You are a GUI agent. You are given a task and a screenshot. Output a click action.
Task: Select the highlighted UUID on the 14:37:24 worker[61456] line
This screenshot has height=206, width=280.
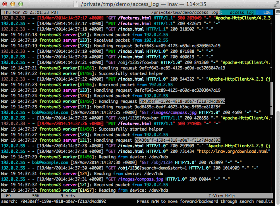[182, 101]
